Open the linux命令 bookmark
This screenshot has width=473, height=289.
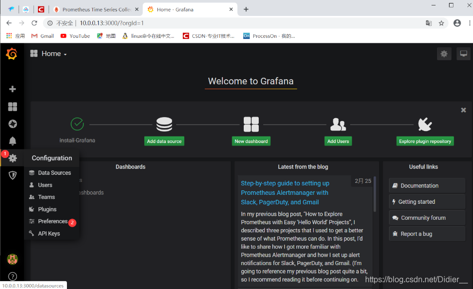pos(148,36)
